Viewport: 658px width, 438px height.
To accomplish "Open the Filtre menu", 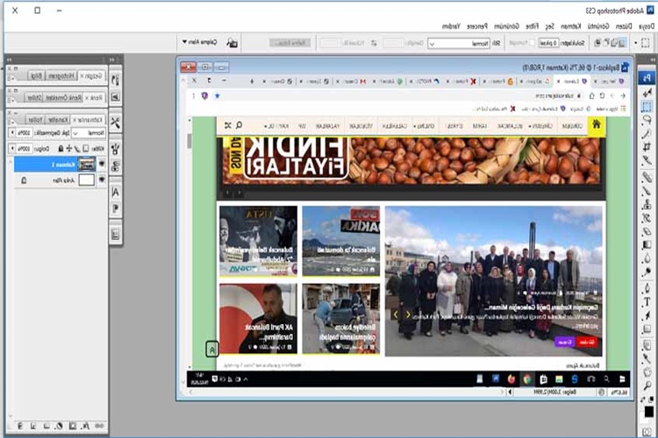I will 533,26.
